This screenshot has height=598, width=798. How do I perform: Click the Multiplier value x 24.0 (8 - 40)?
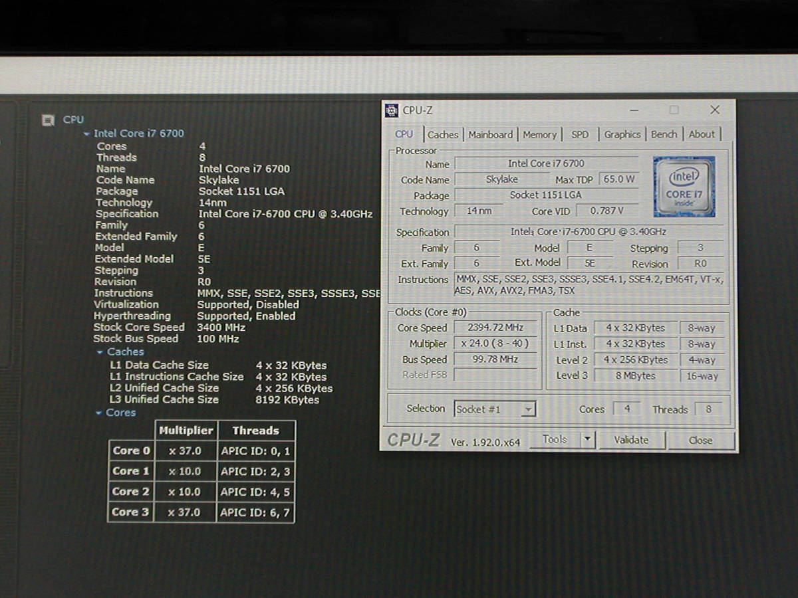[496, 344]
